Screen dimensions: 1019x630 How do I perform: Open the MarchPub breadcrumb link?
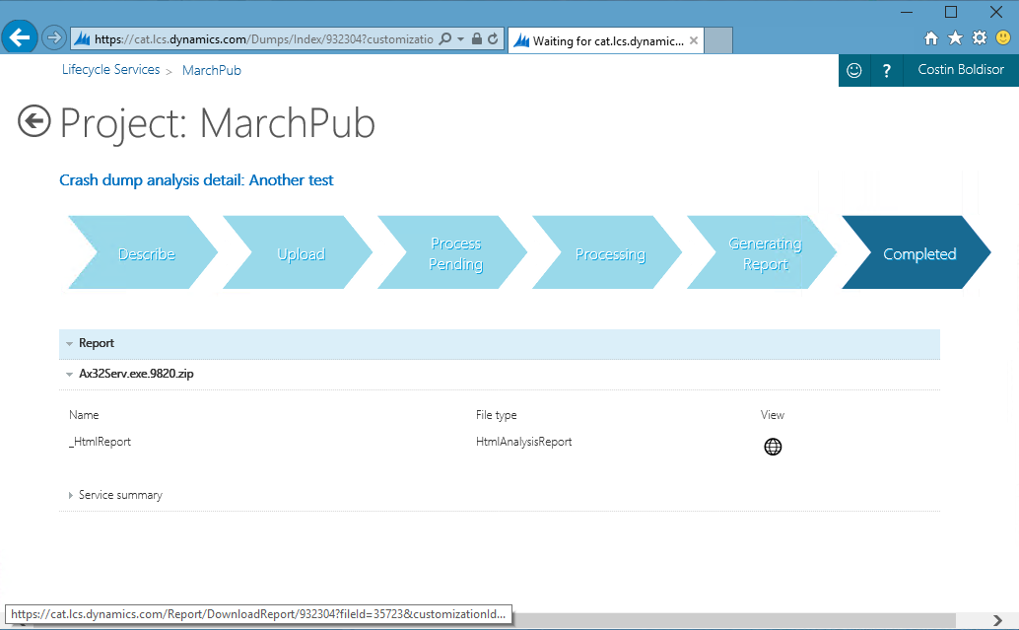211,71
